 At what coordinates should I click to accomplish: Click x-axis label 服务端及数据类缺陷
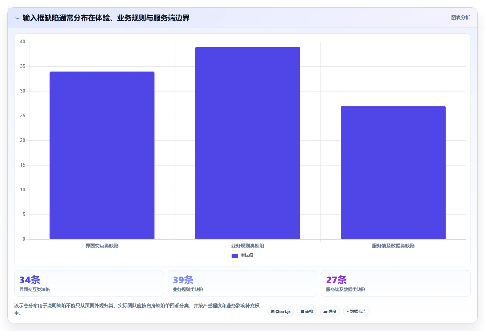coord(393,246)
